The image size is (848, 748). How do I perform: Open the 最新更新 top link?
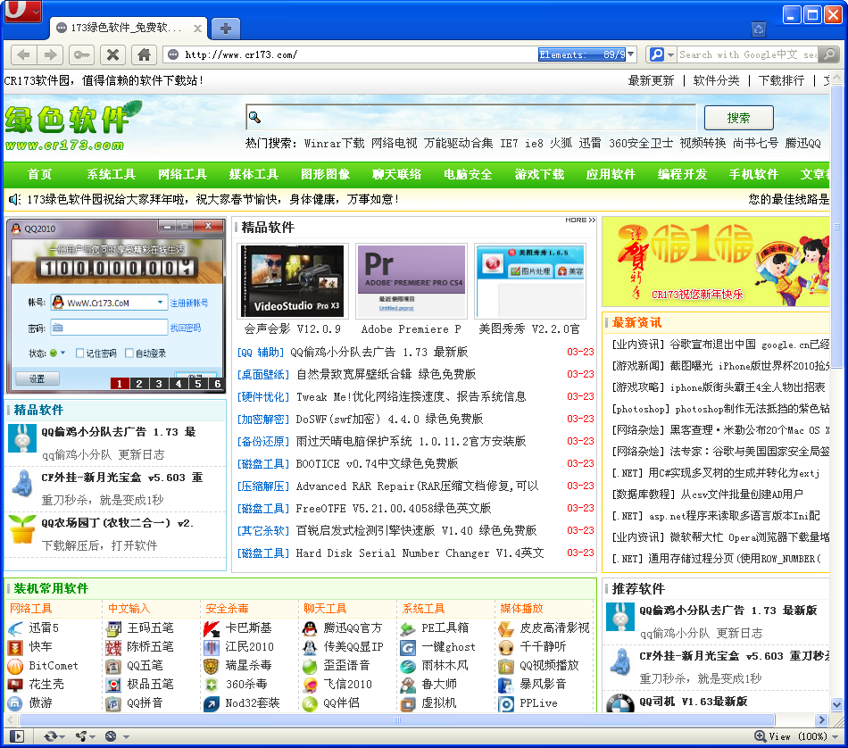coord(651,80)
